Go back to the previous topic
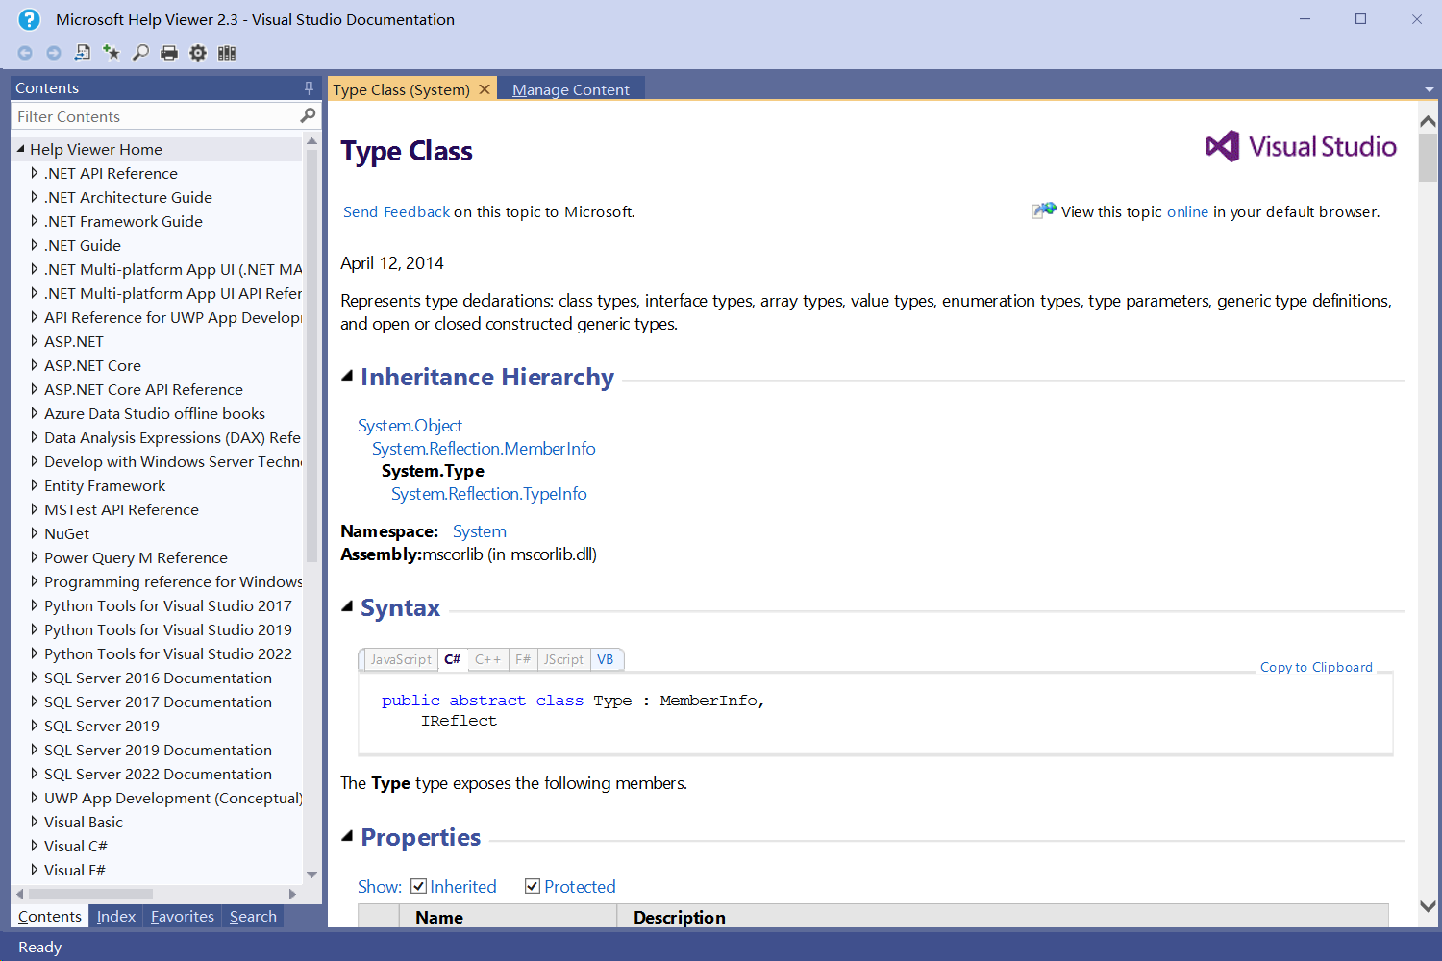Viewport: 1442px width, 961px height. 25,53
